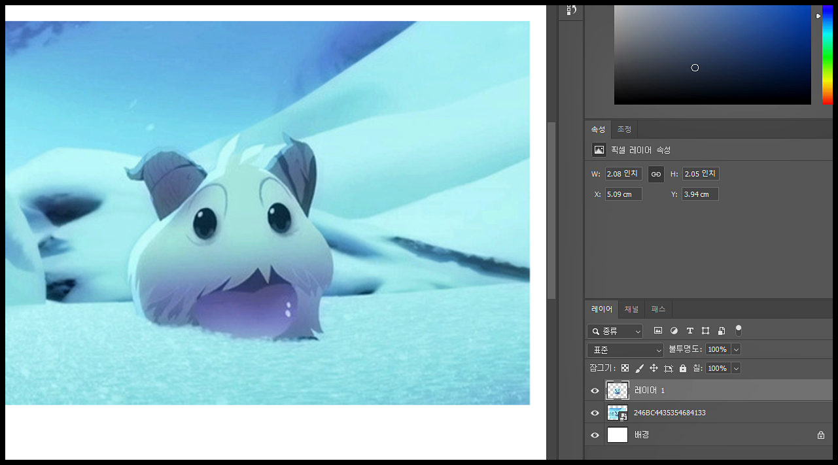Lock all padlock icon in 잠그기 row
Viewport: 838px width, 465px height.
(x=683, y=368)
